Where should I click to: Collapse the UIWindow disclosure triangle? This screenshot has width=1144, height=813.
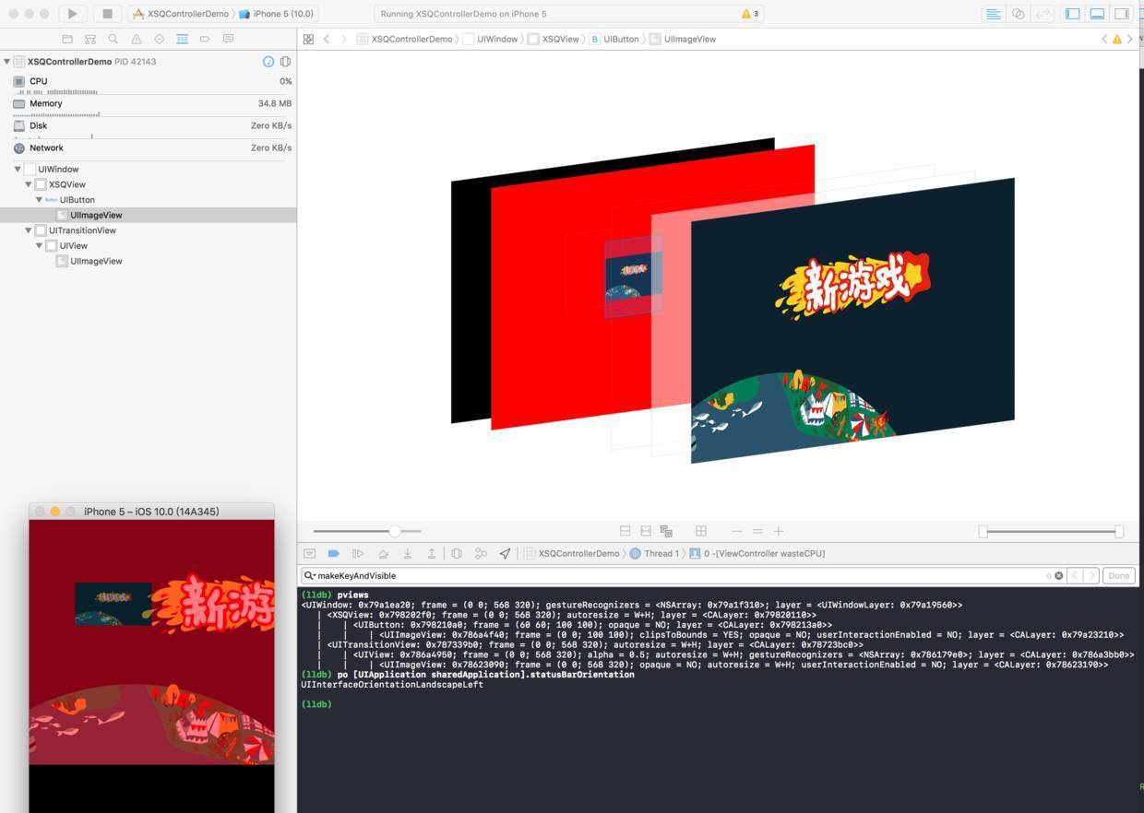18,170
